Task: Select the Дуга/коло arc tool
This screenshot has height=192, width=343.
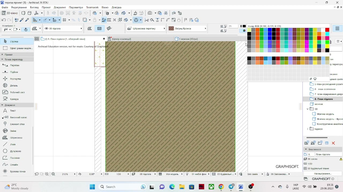Action: (17, 151)
